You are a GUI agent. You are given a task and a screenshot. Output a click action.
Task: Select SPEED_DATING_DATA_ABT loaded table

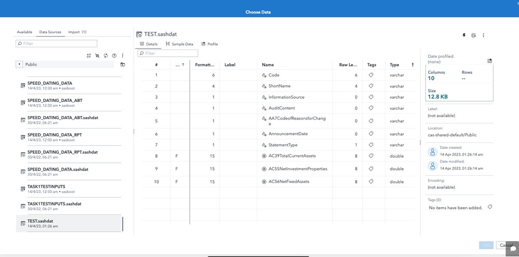click(69, 103)
